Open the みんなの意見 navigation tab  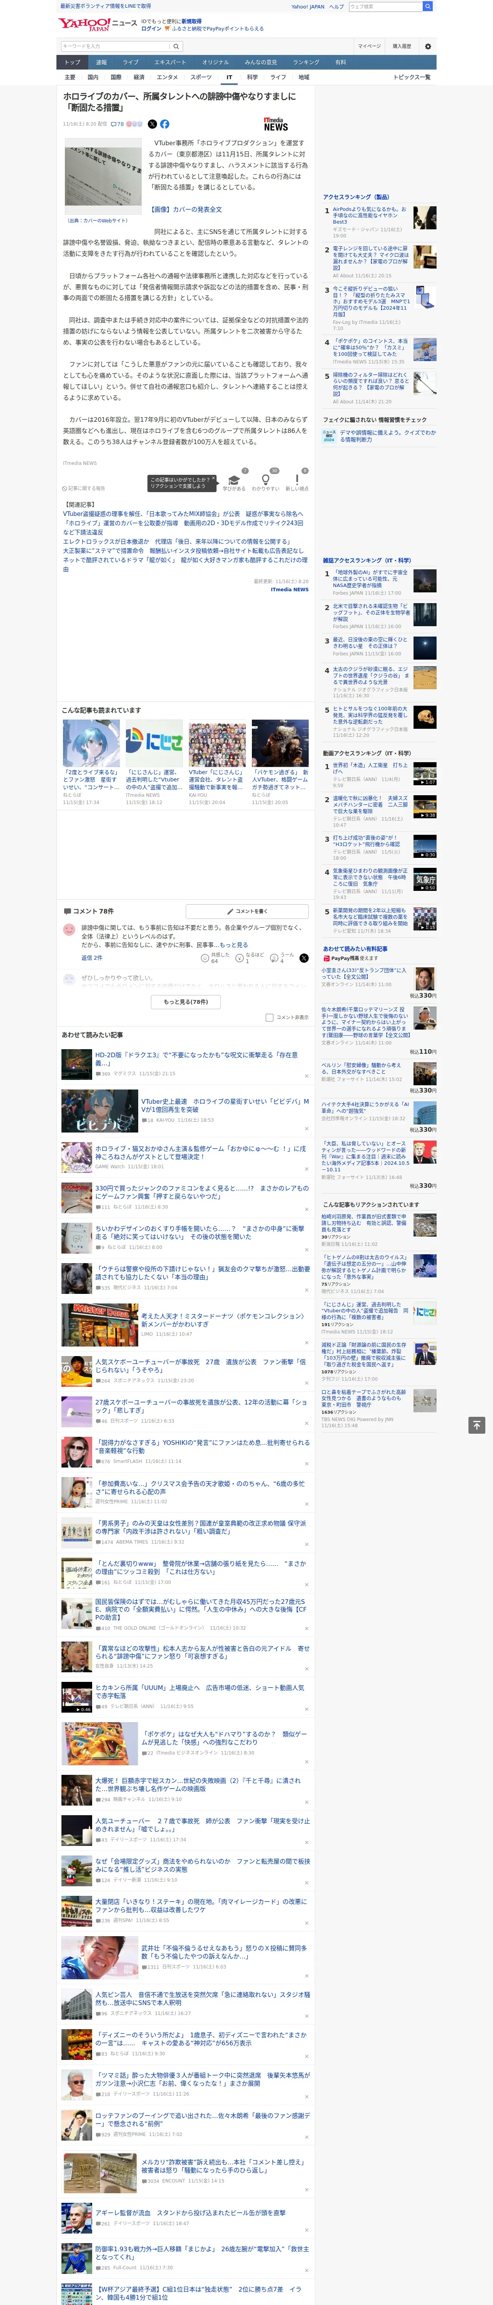pyautogui.click(x=260, y=62)
